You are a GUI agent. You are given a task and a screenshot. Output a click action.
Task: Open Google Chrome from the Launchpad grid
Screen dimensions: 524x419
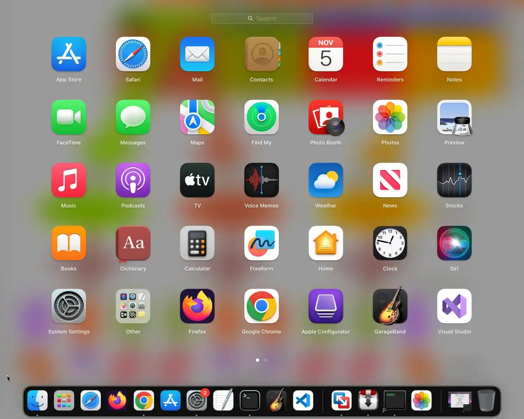point(262,306)
